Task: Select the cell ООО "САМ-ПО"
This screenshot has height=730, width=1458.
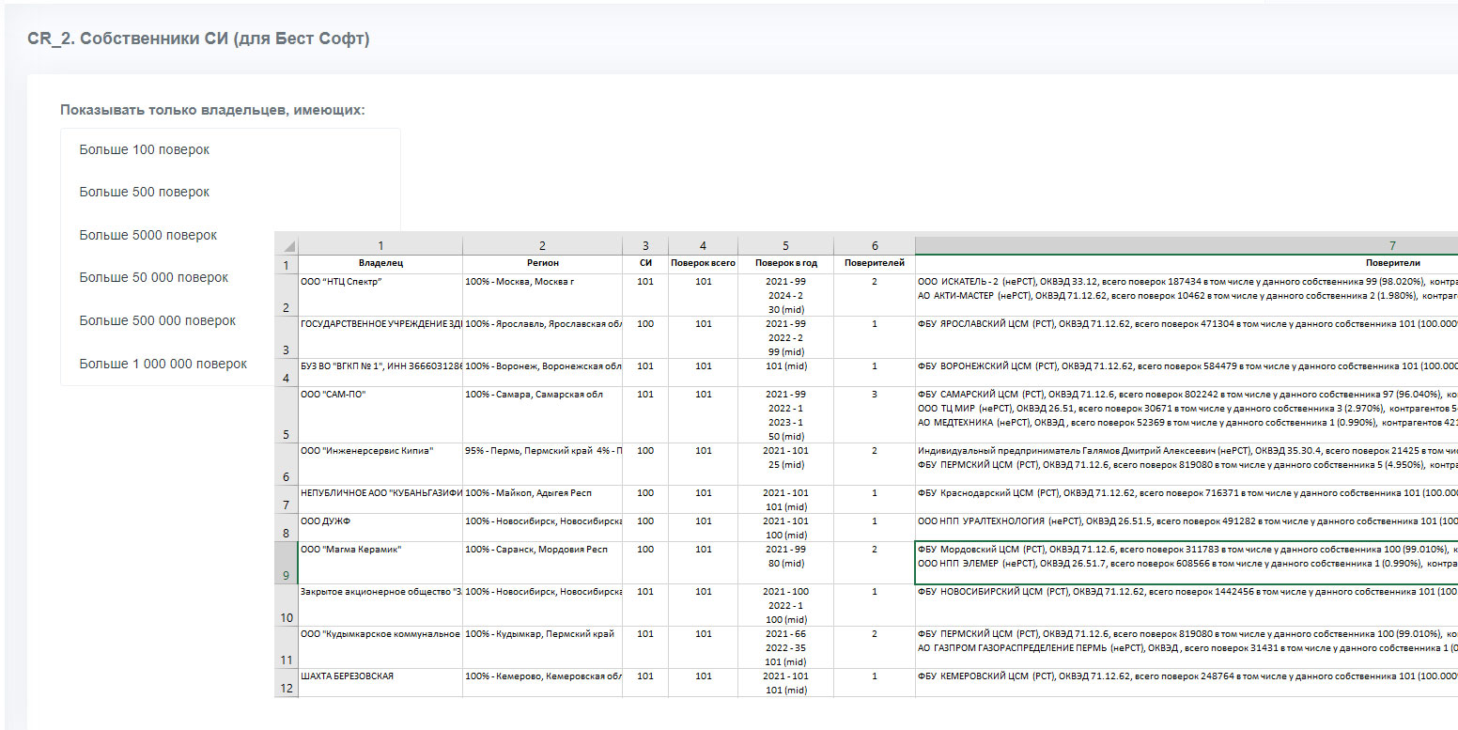Action: tap(380, 414)
